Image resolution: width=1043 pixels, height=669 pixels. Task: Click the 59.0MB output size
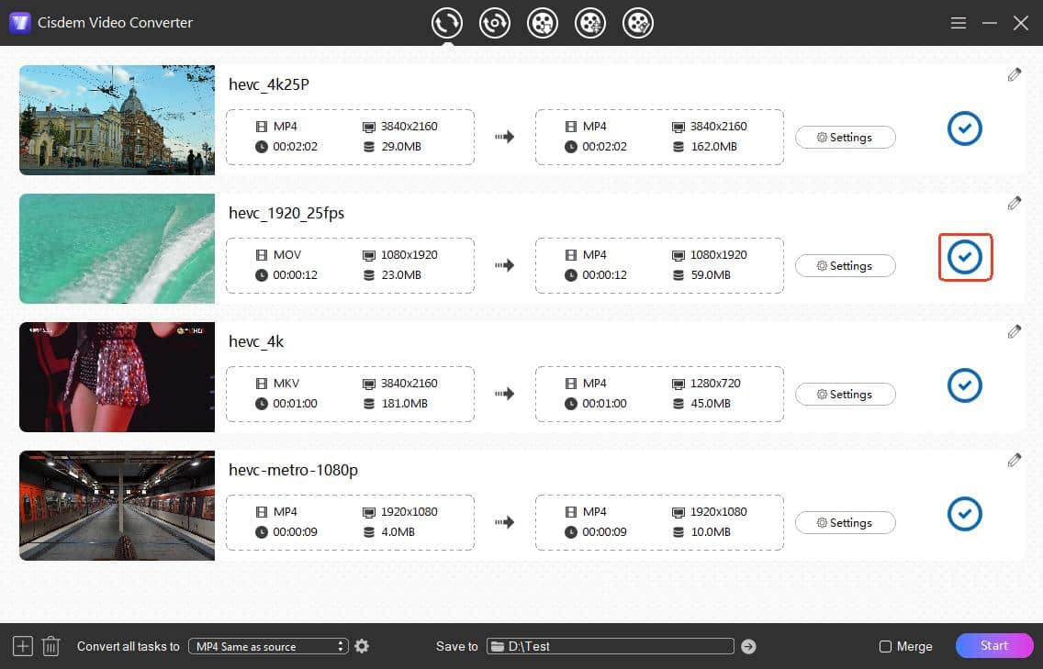tap(711, 274)
